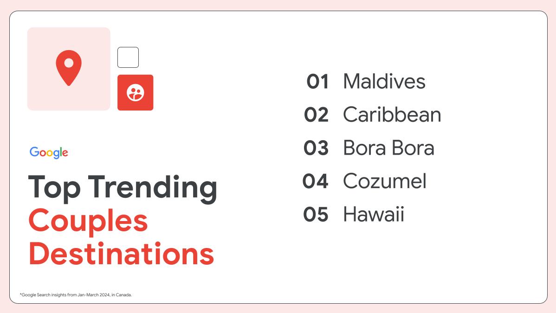Click the red word Destinations
The height and width of the screenshot is (313, 556).
(121, 254)
